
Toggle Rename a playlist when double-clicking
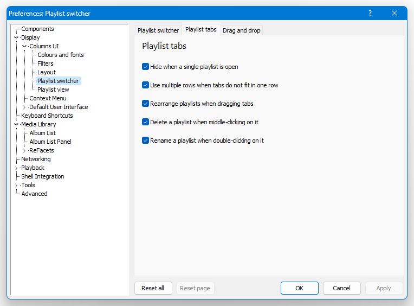coord(145,141)
